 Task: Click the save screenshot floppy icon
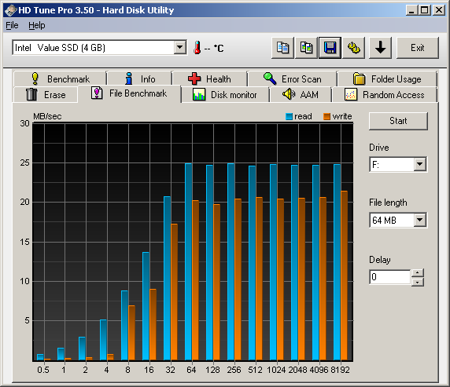pyautogui.click(x=330, y=48)
